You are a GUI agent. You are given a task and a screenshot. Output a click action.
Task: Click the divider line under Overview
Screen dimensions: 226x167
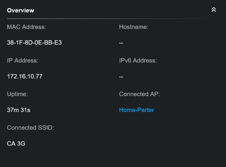(x=112, y=19)
